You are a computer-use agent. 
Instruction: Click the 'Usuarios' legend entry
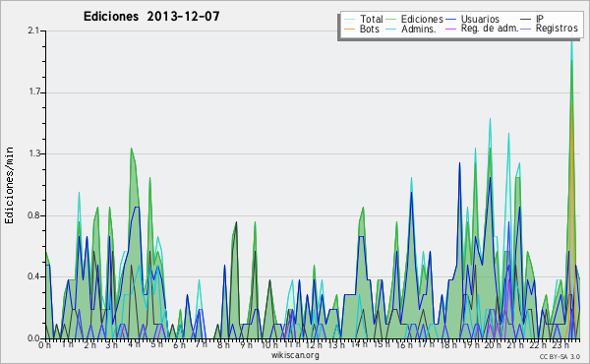pos(472,19)
